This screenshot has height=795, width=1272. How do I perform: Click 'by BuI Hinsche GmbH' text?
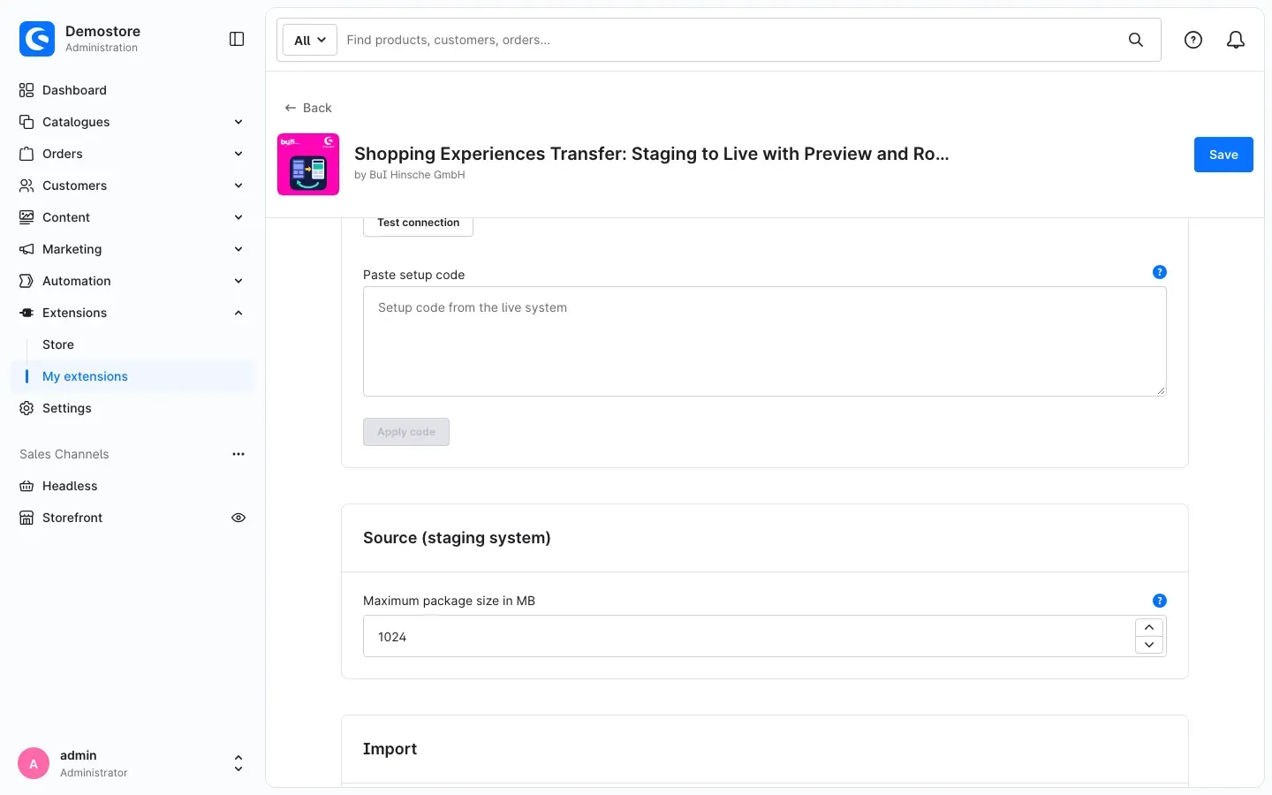(410, 175)
